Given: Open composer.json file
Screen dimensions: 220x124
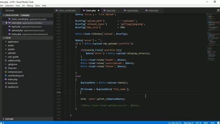Looking at the screenshot, I should pos(15,72).
